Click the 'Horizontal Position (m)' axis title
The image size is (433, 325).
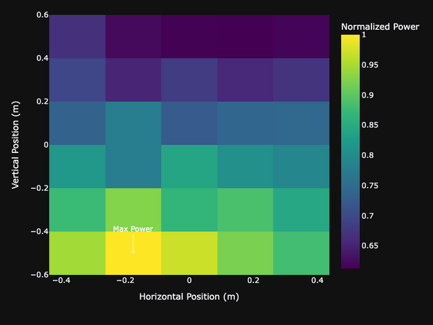point(189,297)
